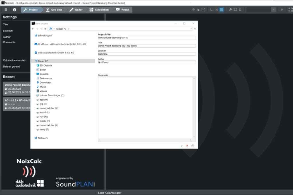The height and width of the screenshot is (195, 293).
Task: Click the toolbar combo box field
Action: point(259,10)
